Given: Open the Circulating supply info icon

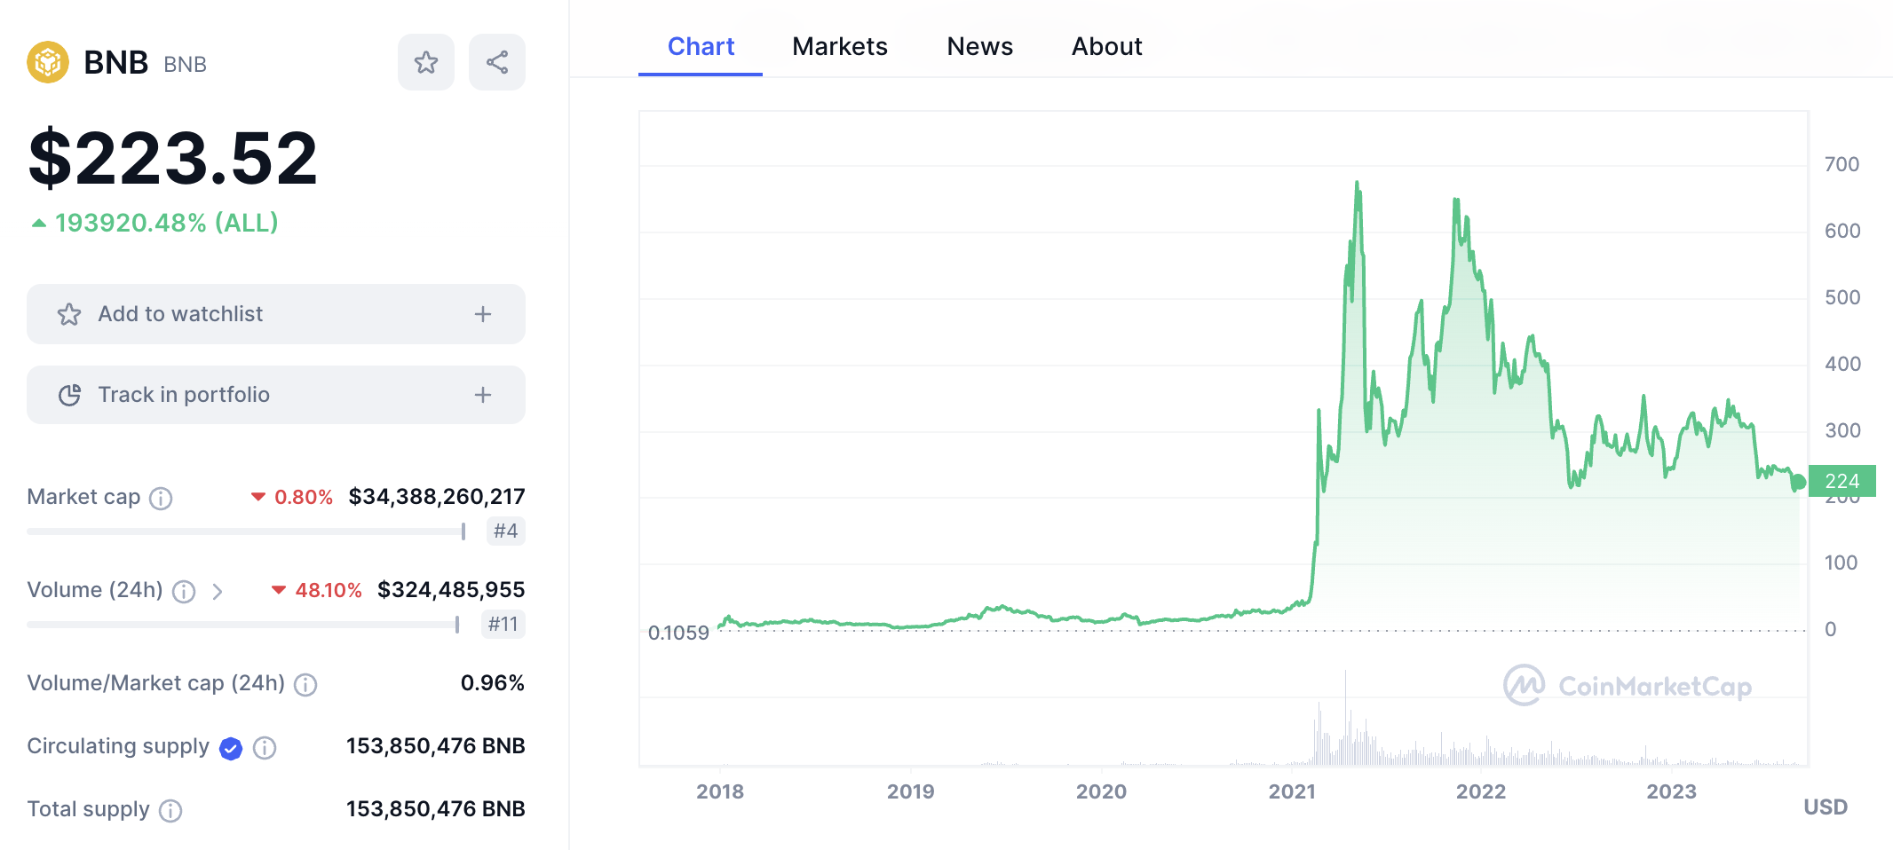Looking at the screenshot, I should coord(265,748).
